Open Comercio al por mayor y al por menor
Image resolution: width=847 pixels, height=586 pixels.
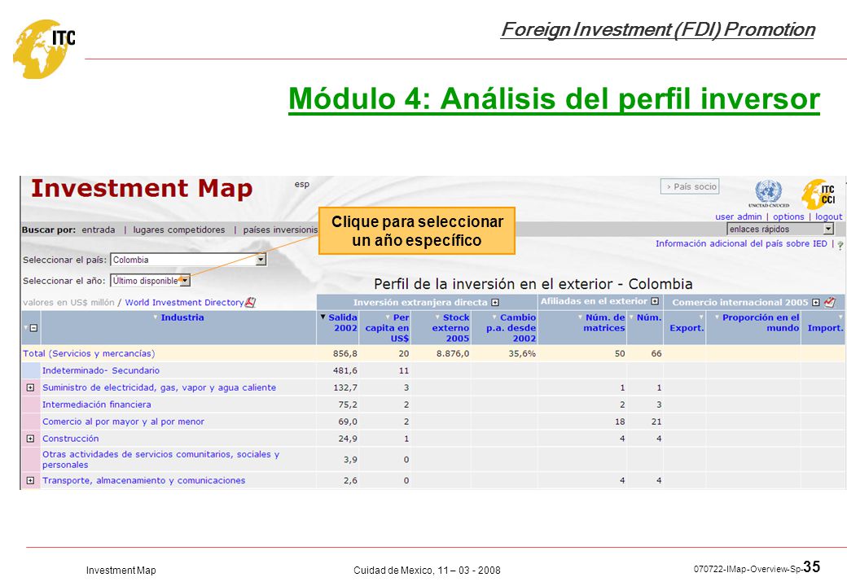point(123,422)
